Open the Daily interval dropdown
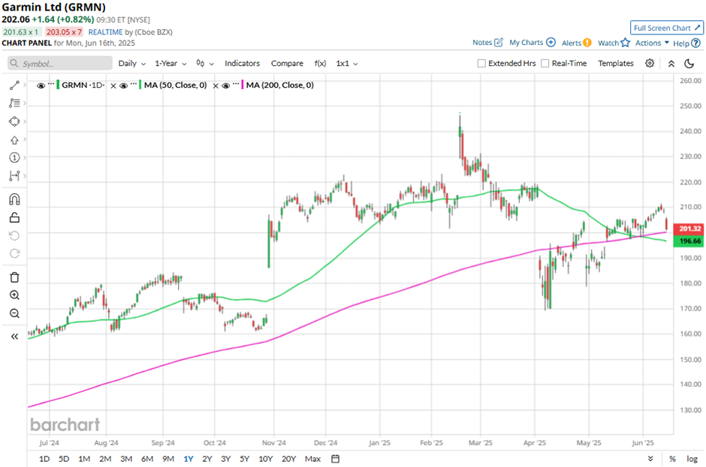Viewport: 706px width, 467px height. [131, 64]
